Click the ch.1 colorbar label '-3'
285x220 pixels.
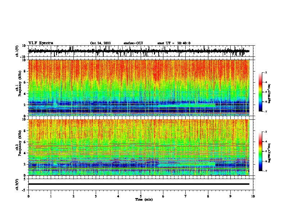pyautogui.click(x=265, y=72)
